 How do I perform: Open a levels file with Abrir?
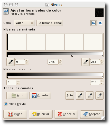[x=17, y=96]
